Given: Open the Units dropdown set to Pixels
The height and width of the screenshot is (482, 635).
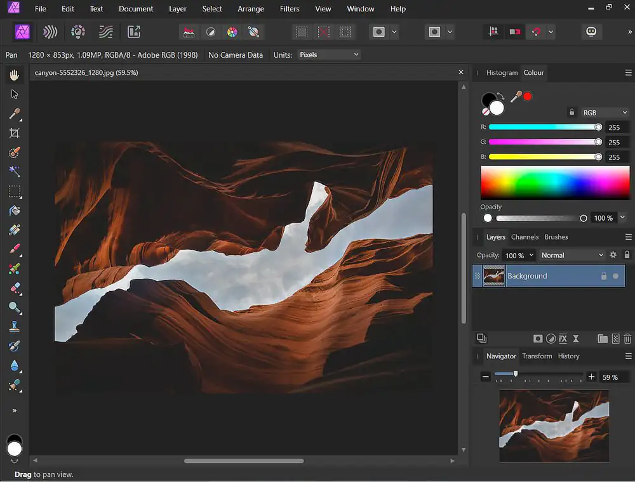Looking at the screenshot, I should (x=329, y=55).
